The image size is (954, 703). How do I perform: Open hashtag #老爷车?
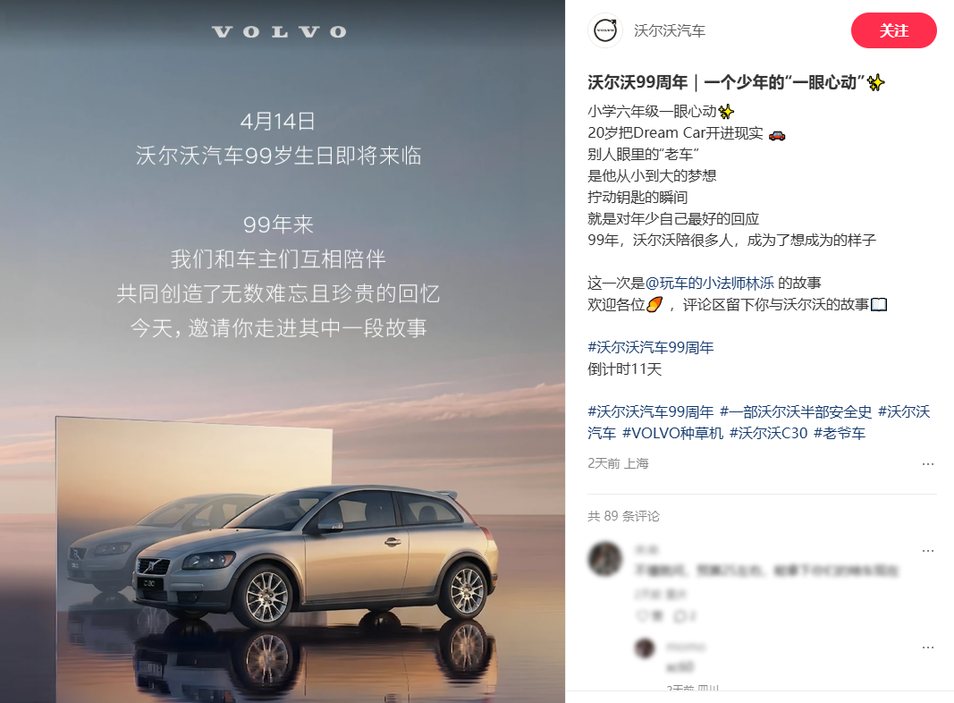(839, 434)
